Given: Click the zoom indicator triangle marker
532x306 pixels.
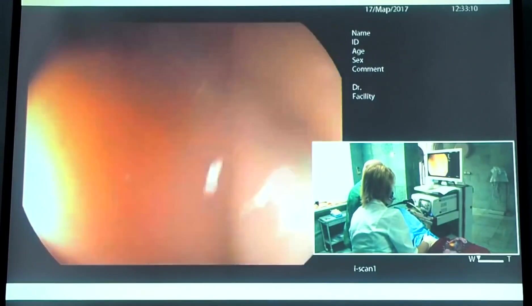Looking at the screenshot, I should tap(479, 258).
